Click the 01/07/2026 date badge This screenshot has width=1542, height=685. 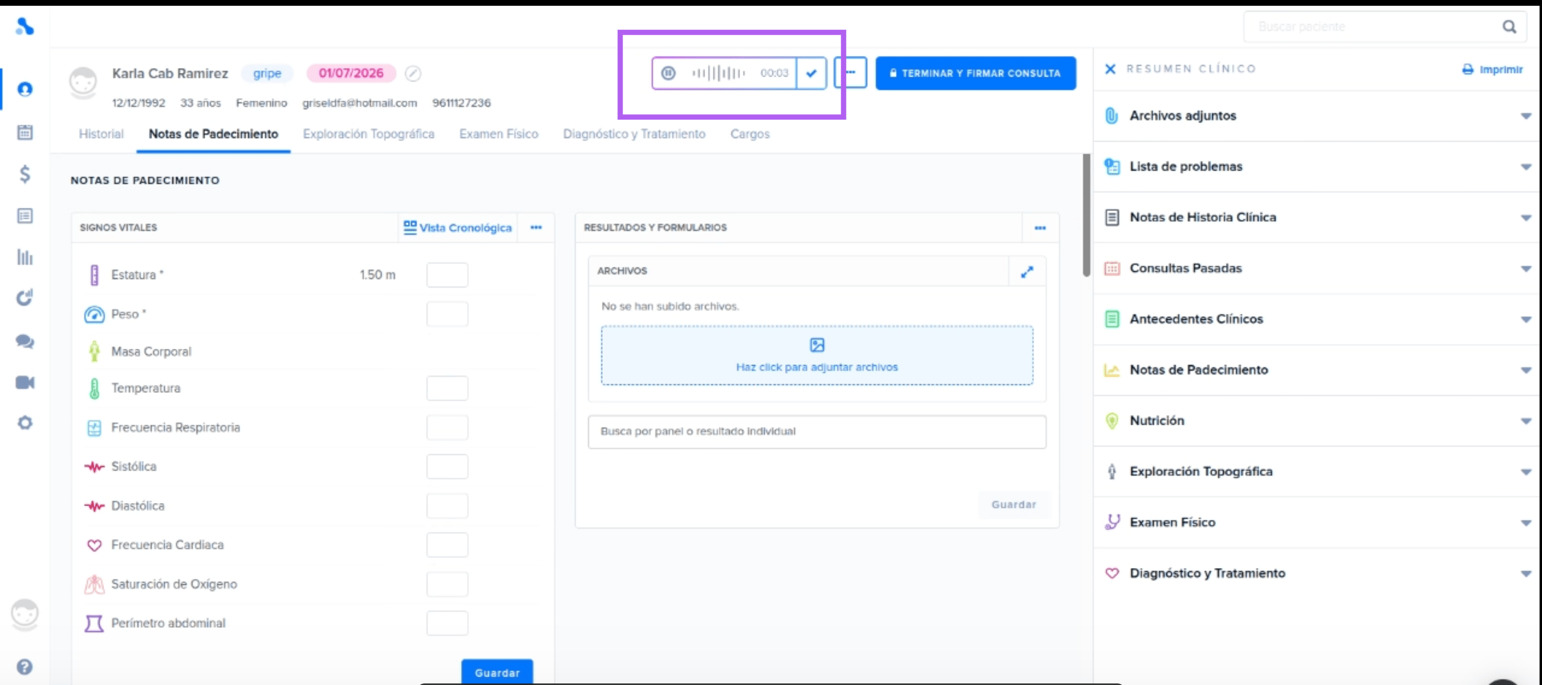tap(351, 73)
